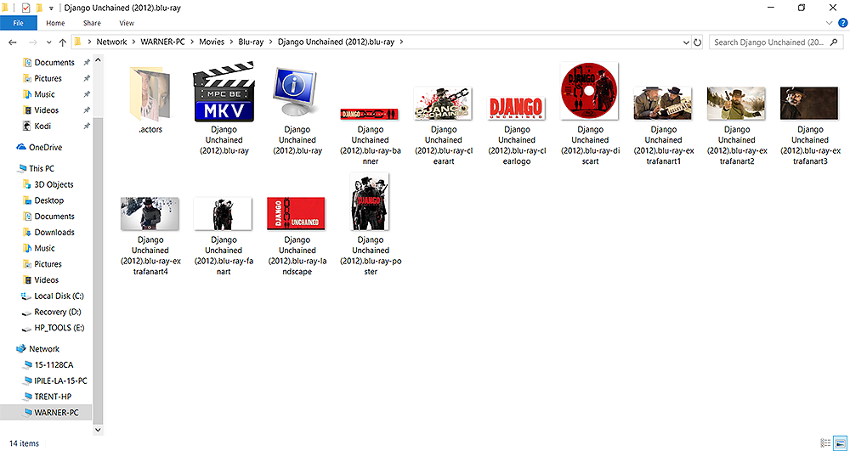Select the extrafanart1 image thumbnail

(663, 104)
